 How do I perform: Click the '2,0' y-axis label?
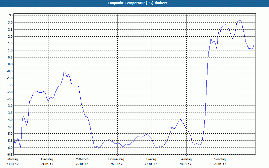pos(10,36)
